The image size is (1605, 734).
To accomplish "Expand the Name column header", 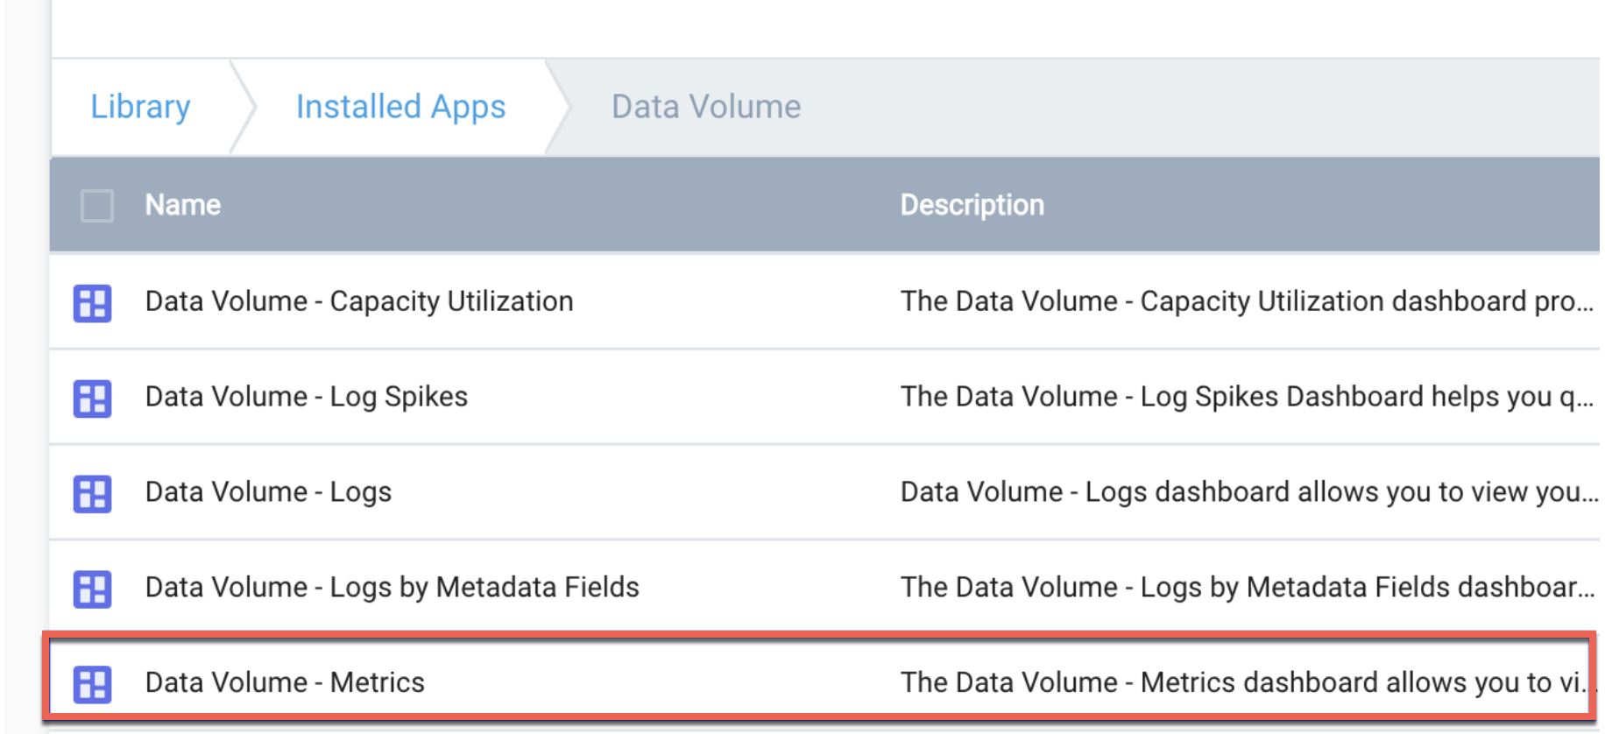I will pyautogui.click(x=182, y=205).
